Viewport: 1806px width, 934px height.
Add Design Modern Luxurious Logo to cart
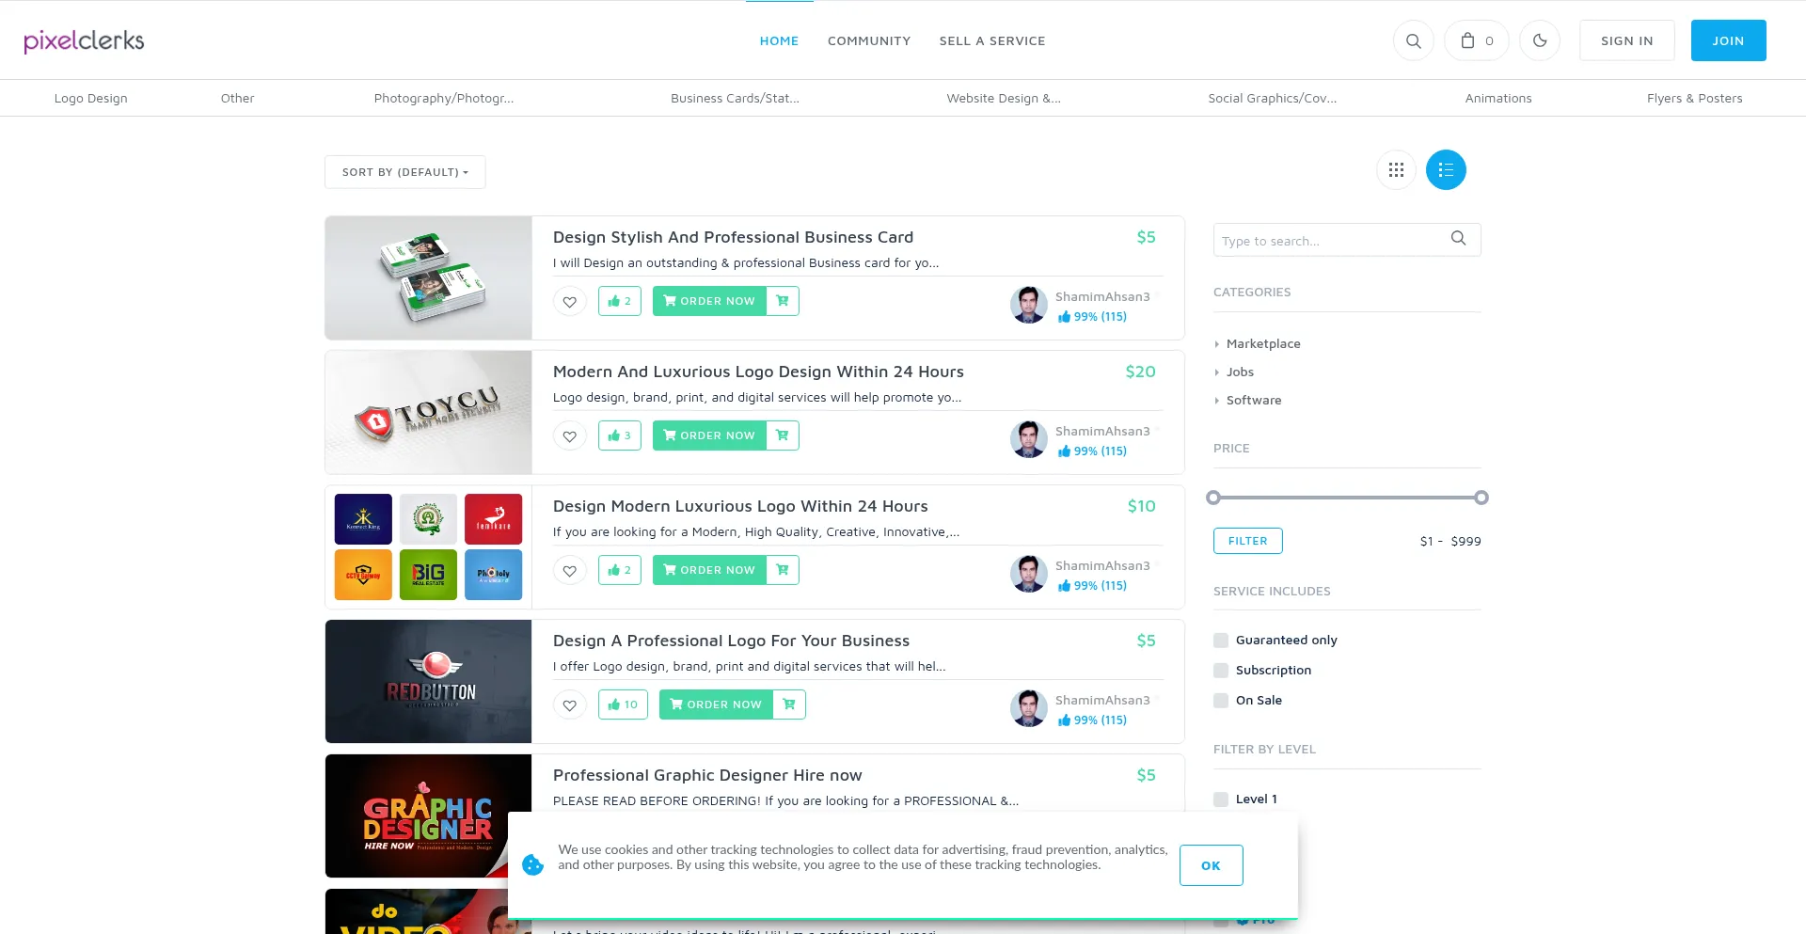coord(783,570)
